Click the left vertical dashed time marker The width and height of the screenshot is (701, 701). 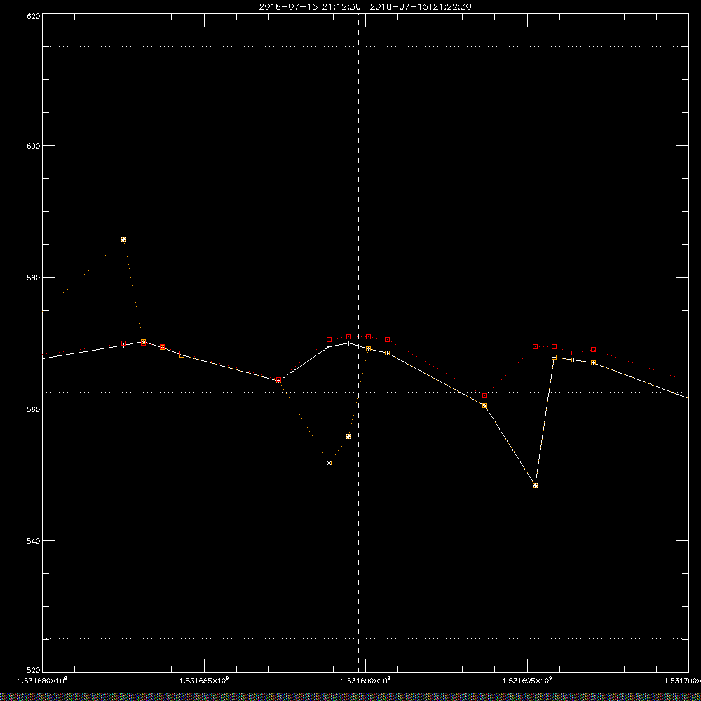coord(320,343)
